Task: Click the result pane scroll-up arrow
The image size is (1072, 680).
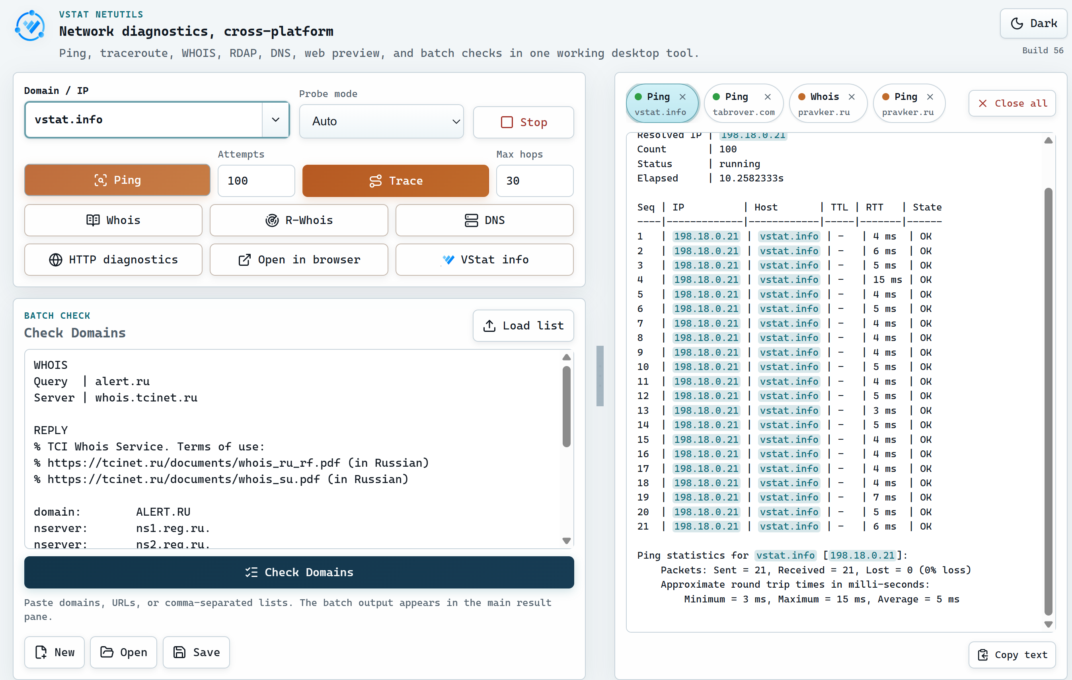Action: coord(1049,140)
